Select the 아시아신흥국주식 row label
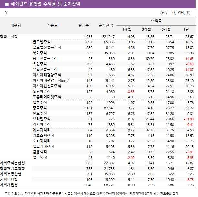The height and width of the screenshot is (197, 198). (x=47, y=86)
